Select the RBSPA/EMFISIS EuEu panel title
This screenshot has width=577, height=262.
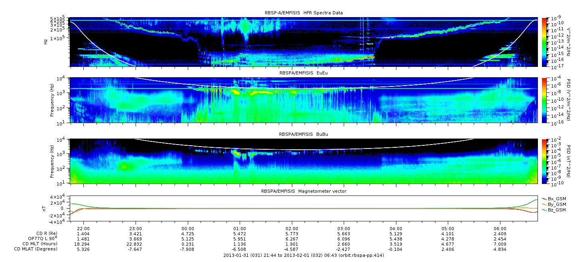[303, 74]
